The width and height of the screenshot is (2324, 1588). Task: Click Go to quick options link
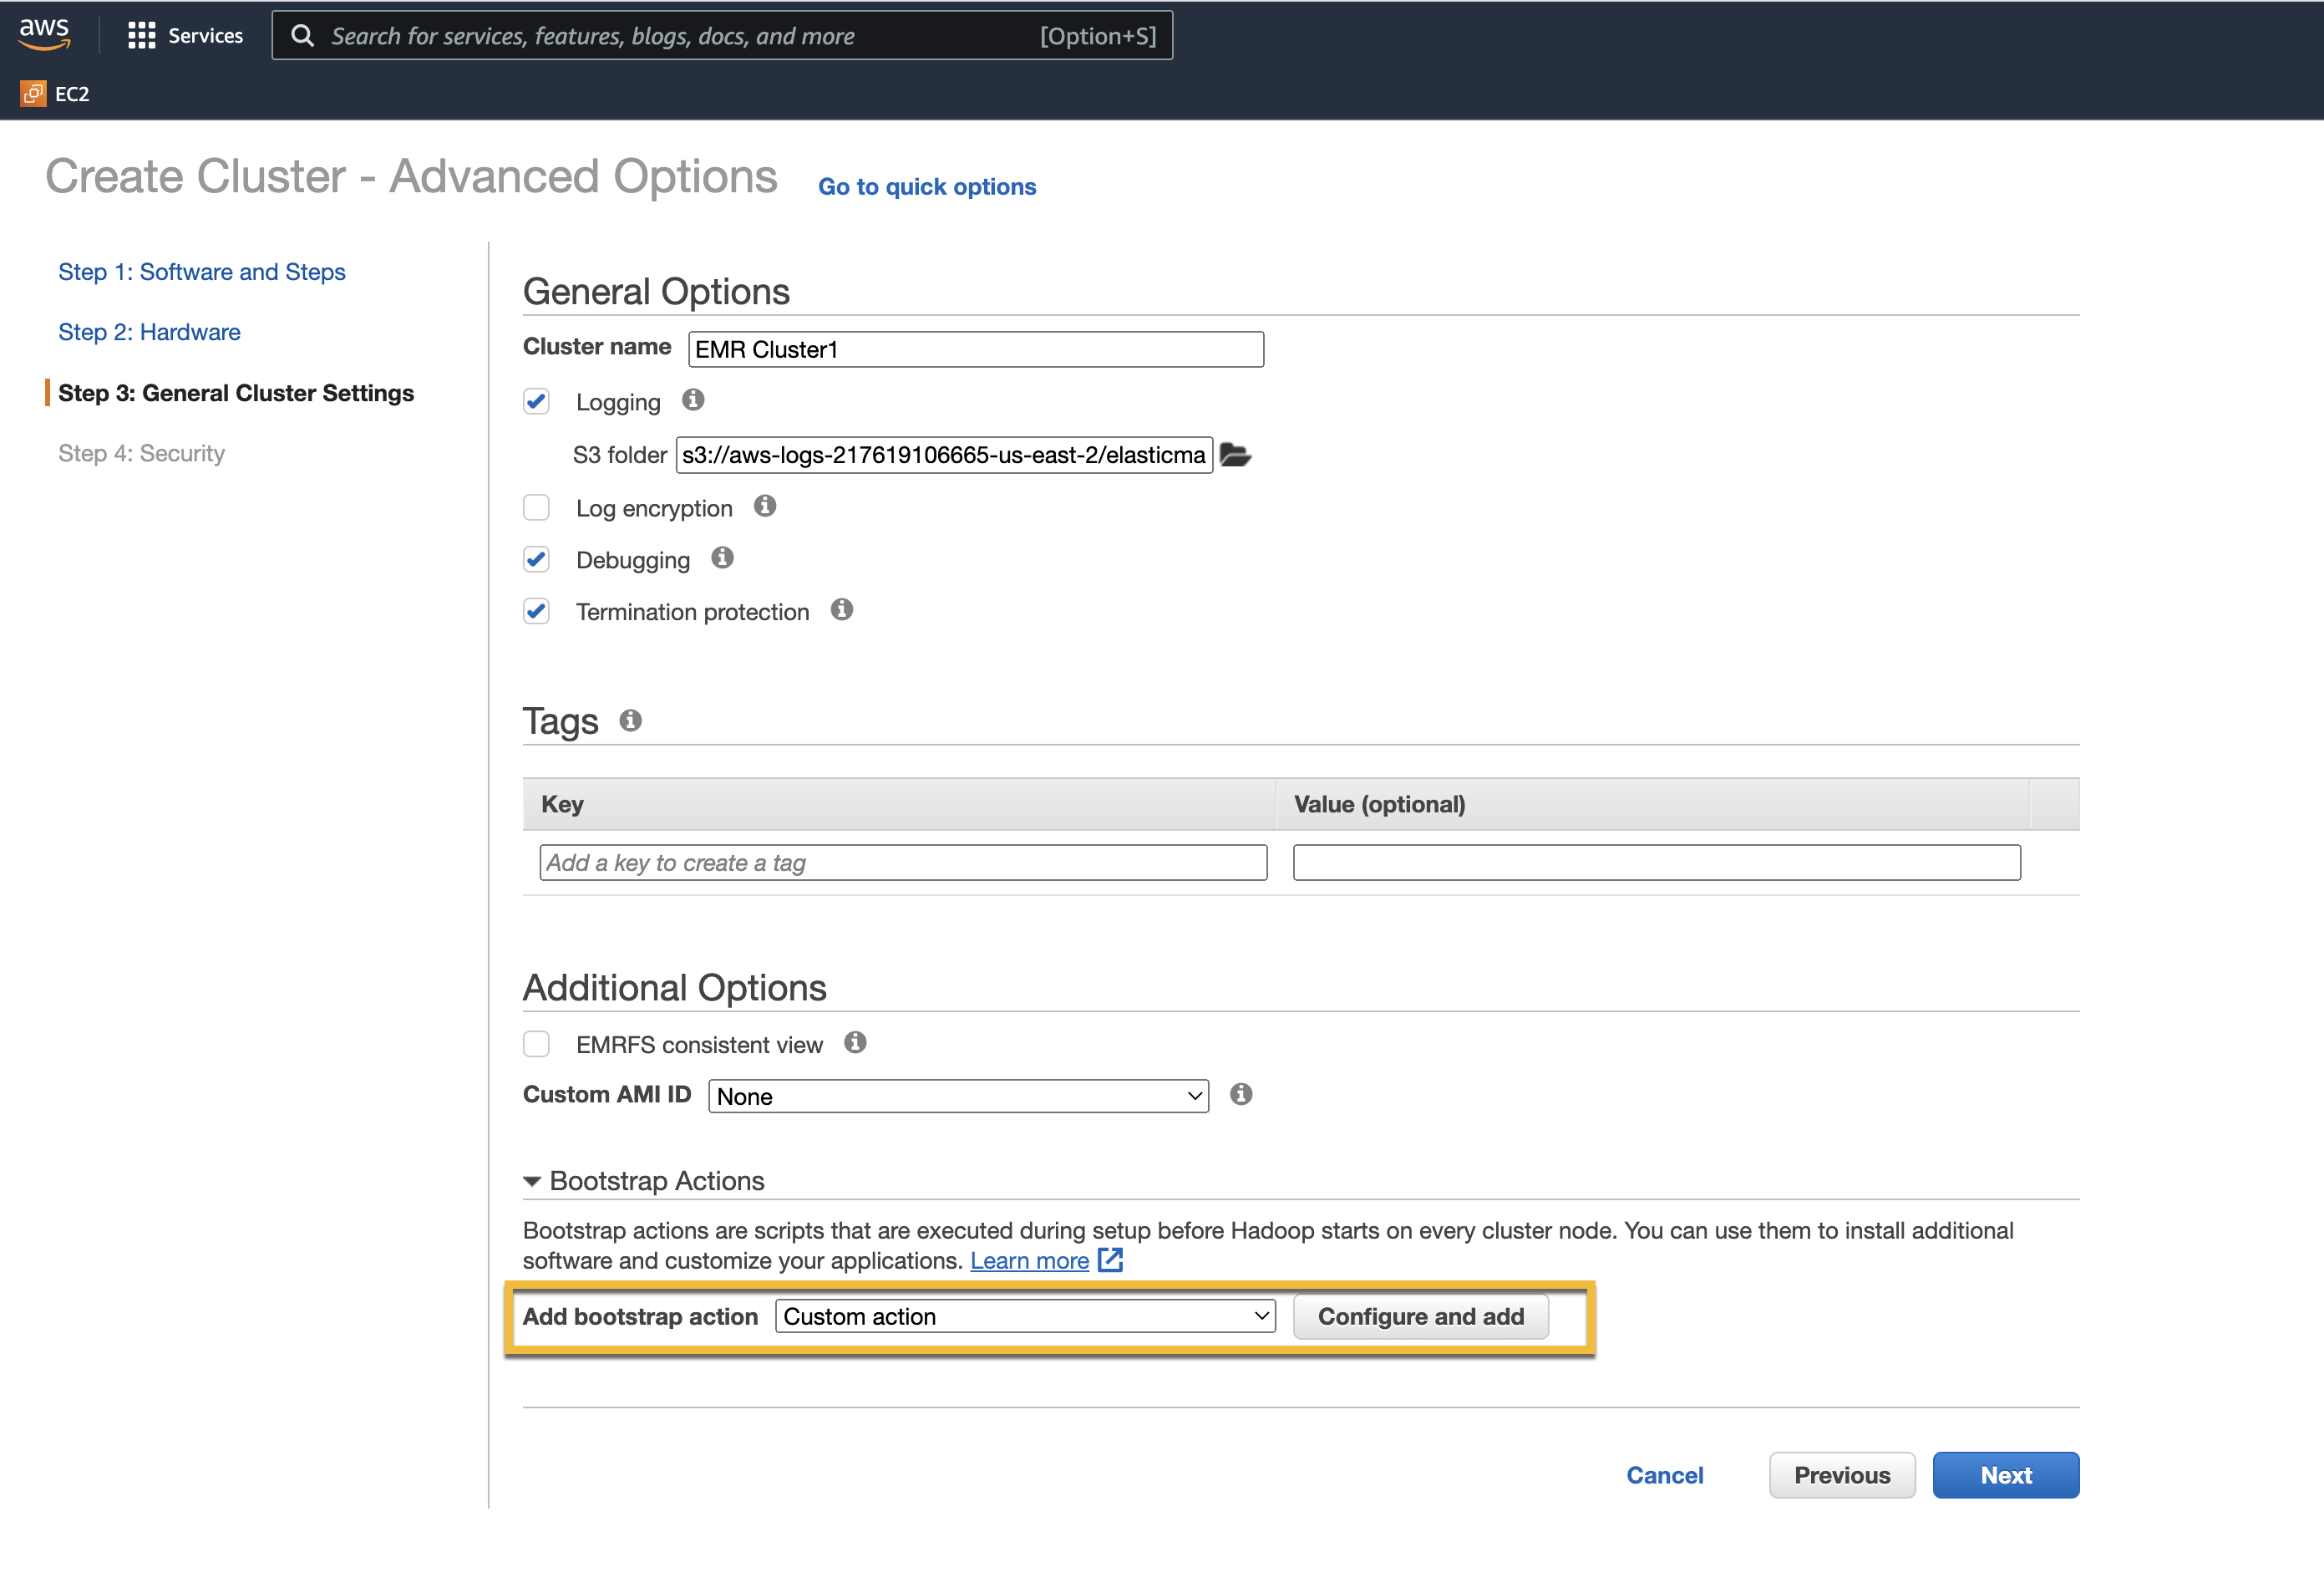point(927,187)
